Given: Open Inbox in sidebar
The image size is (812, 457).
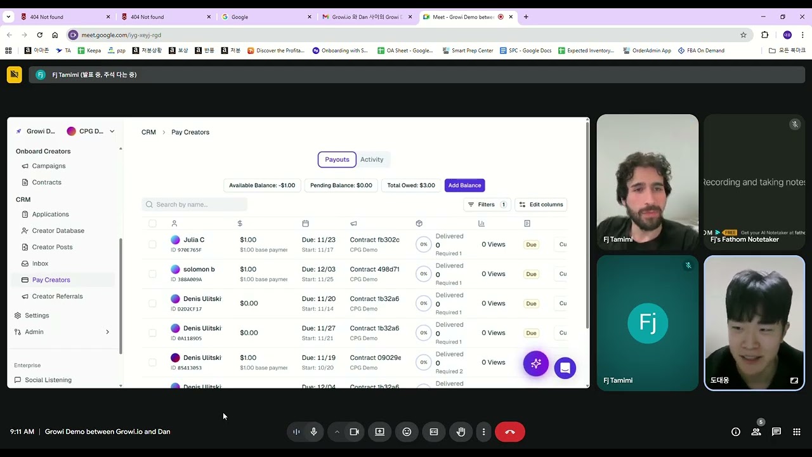Looking at the screenshot, I should click(40, 263).
